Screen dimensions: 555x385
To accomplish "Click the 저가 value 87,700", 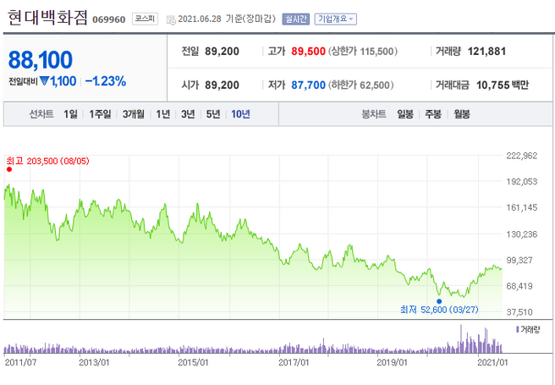I will [308, 85].
